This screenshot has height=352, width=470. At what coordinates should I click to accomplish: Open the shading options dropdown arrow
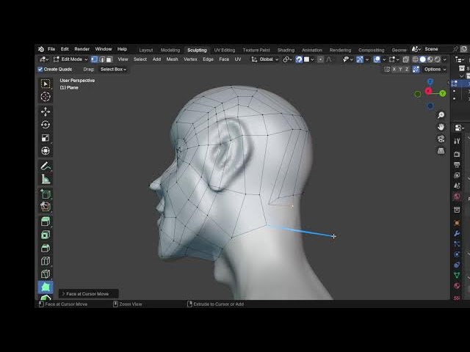(444, 59)
